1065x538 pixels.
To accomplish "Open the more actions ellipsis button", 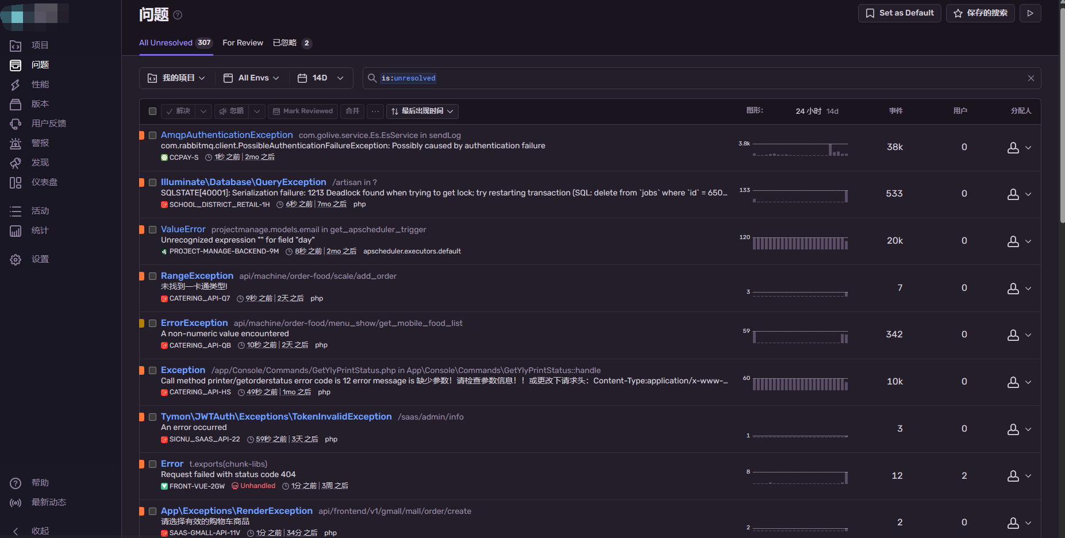I will pyautogui.click(x=375, y=111).
